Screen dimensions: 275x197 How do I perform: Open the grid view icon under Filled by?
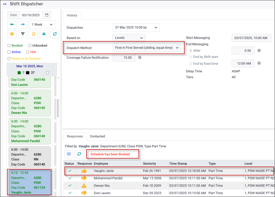69,154
